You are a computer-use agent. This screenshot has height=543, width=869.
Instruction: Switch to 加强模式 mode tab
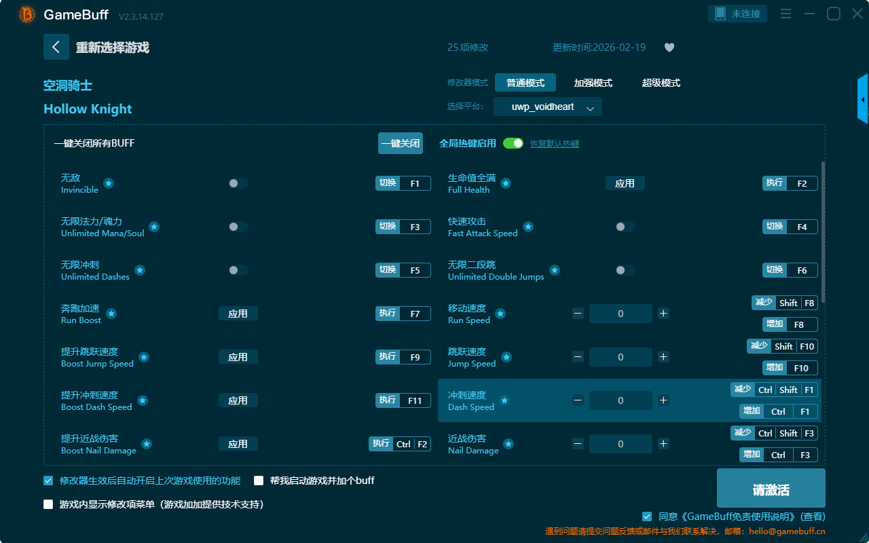[x=593, y=83]
